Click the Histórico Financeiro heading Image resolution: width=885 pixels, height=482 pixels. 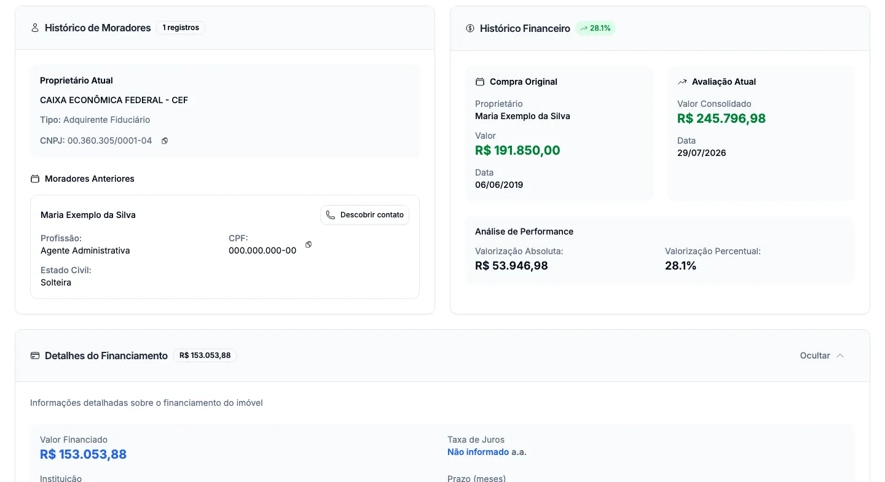click(x=525, y=28)
